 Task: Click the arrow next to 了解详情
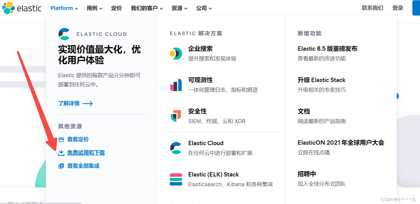(88, 103)
